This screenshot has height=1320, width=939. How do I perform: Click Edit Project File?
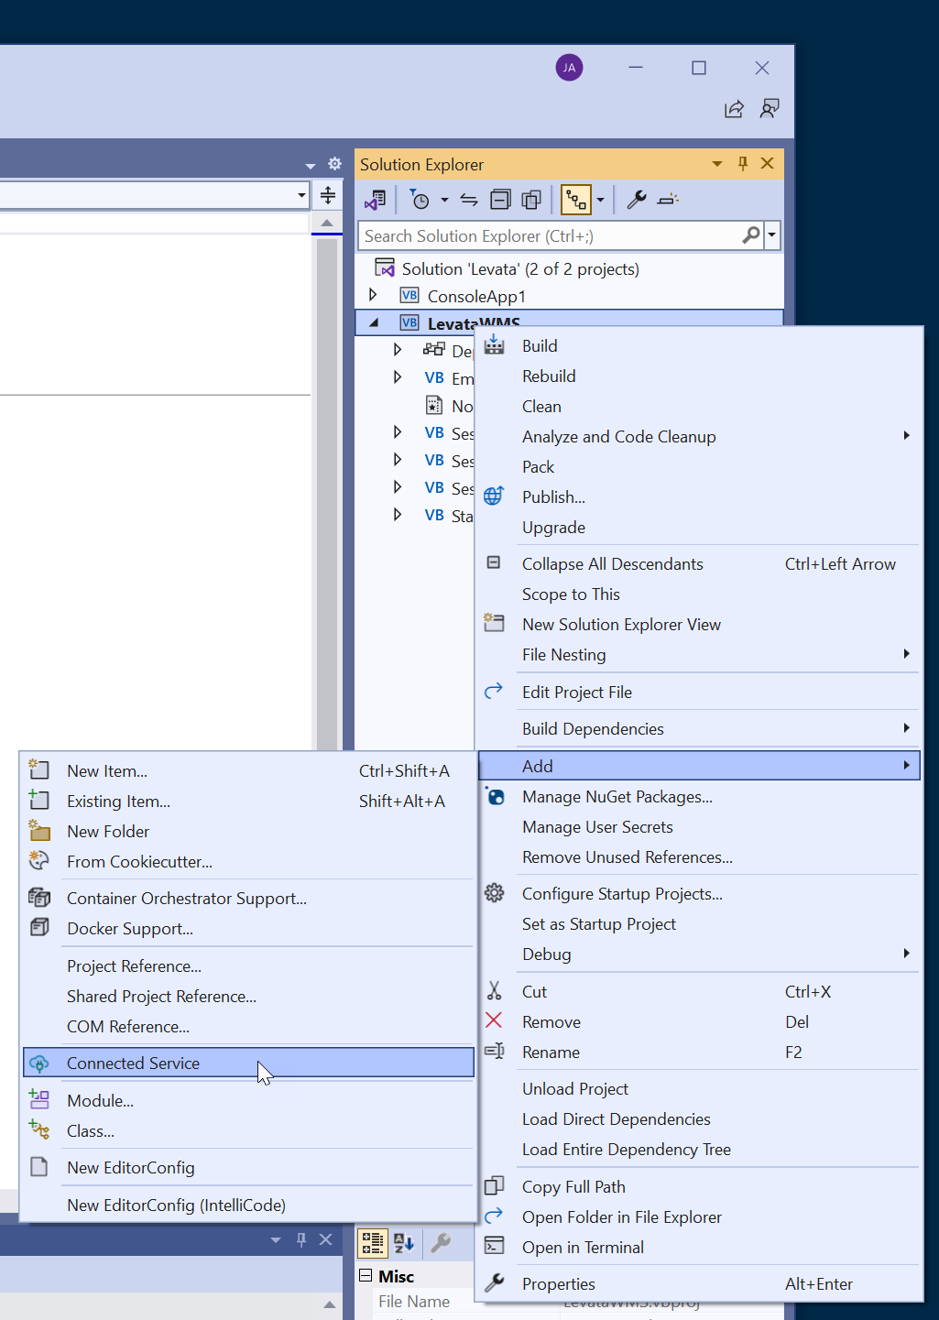pyautogui.click(x=699, y=692)
